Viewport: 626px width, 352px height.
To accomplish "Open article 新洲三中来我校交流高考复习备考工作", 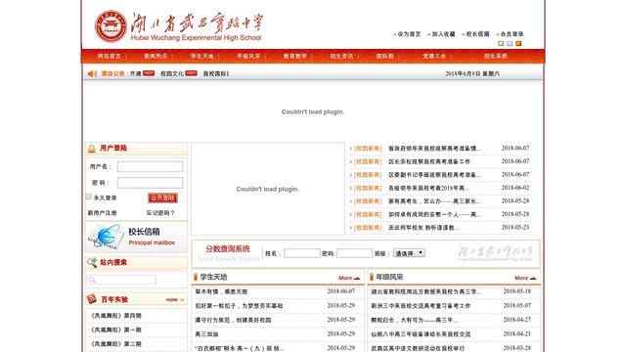I will 421,306.
